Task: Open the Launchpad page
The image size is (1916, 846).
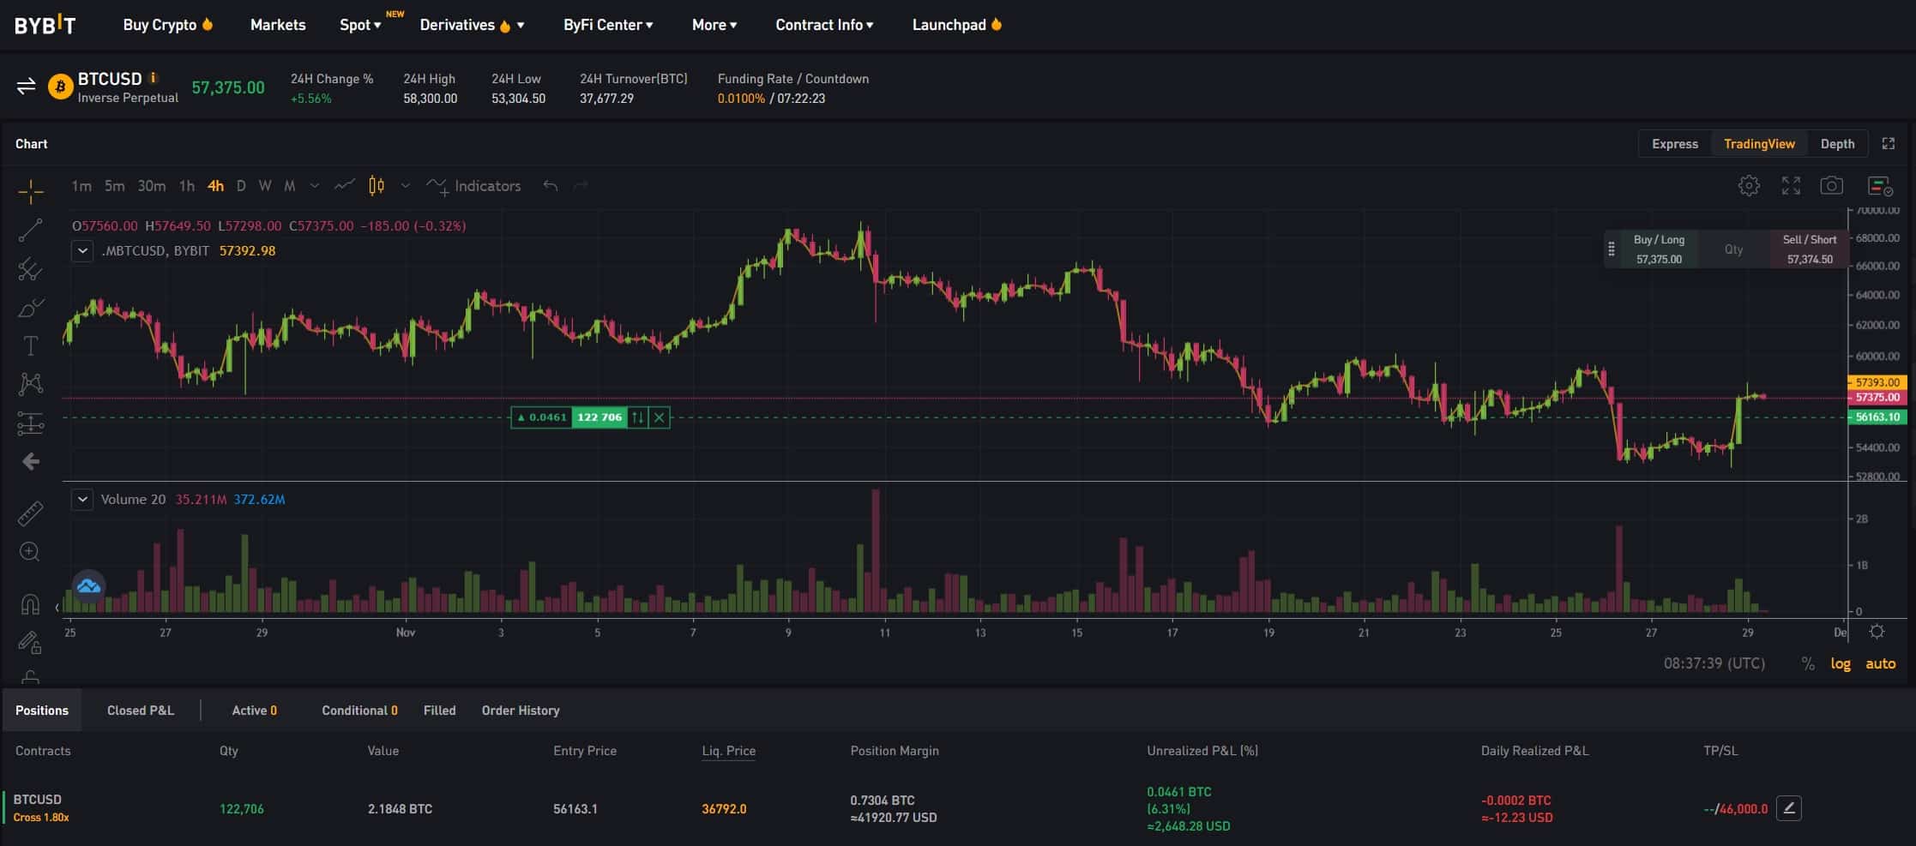Action: tap(956, 25)
